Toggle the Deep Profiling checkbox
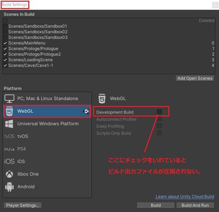Viewport: 219px width, 212px height. [x=159, y=126]
